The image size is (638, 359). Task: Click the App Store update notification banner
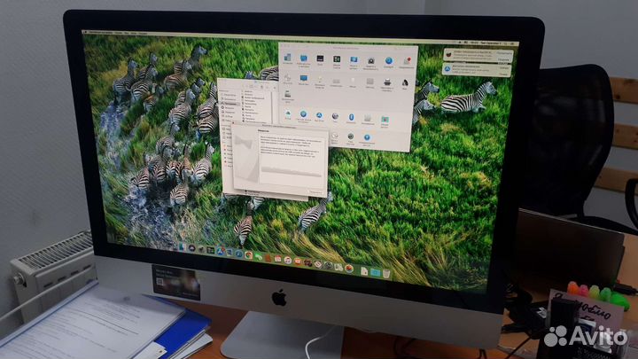pos(477,70)
